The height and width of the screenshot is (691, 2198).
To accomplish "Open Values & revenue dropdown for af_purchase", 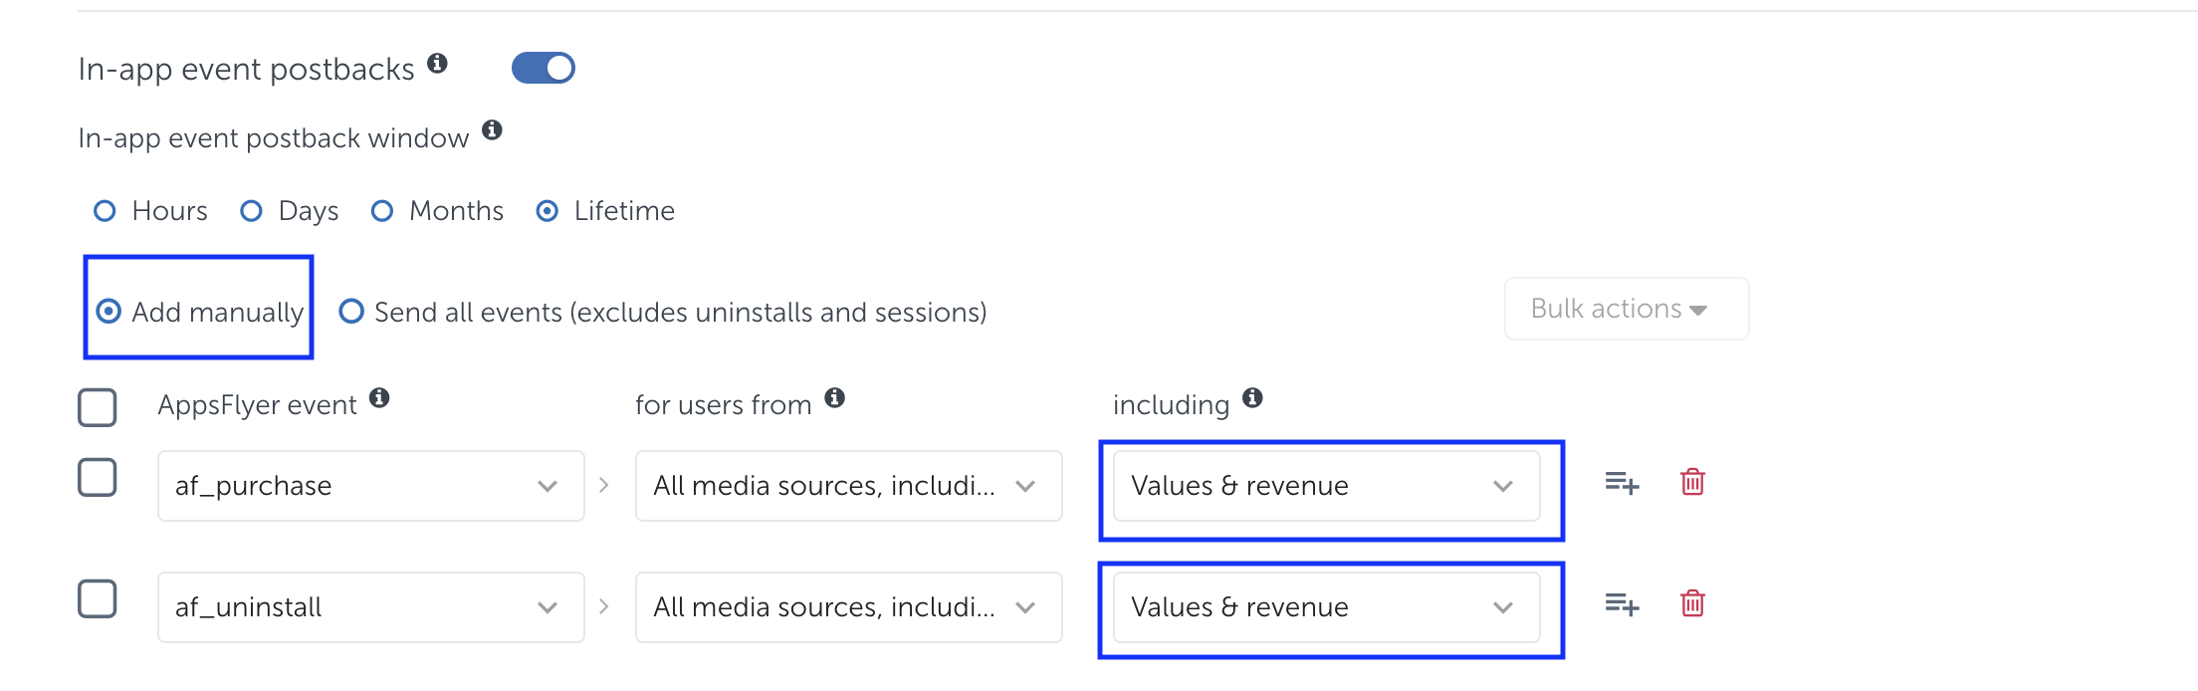I will (x=1326, y=486).
